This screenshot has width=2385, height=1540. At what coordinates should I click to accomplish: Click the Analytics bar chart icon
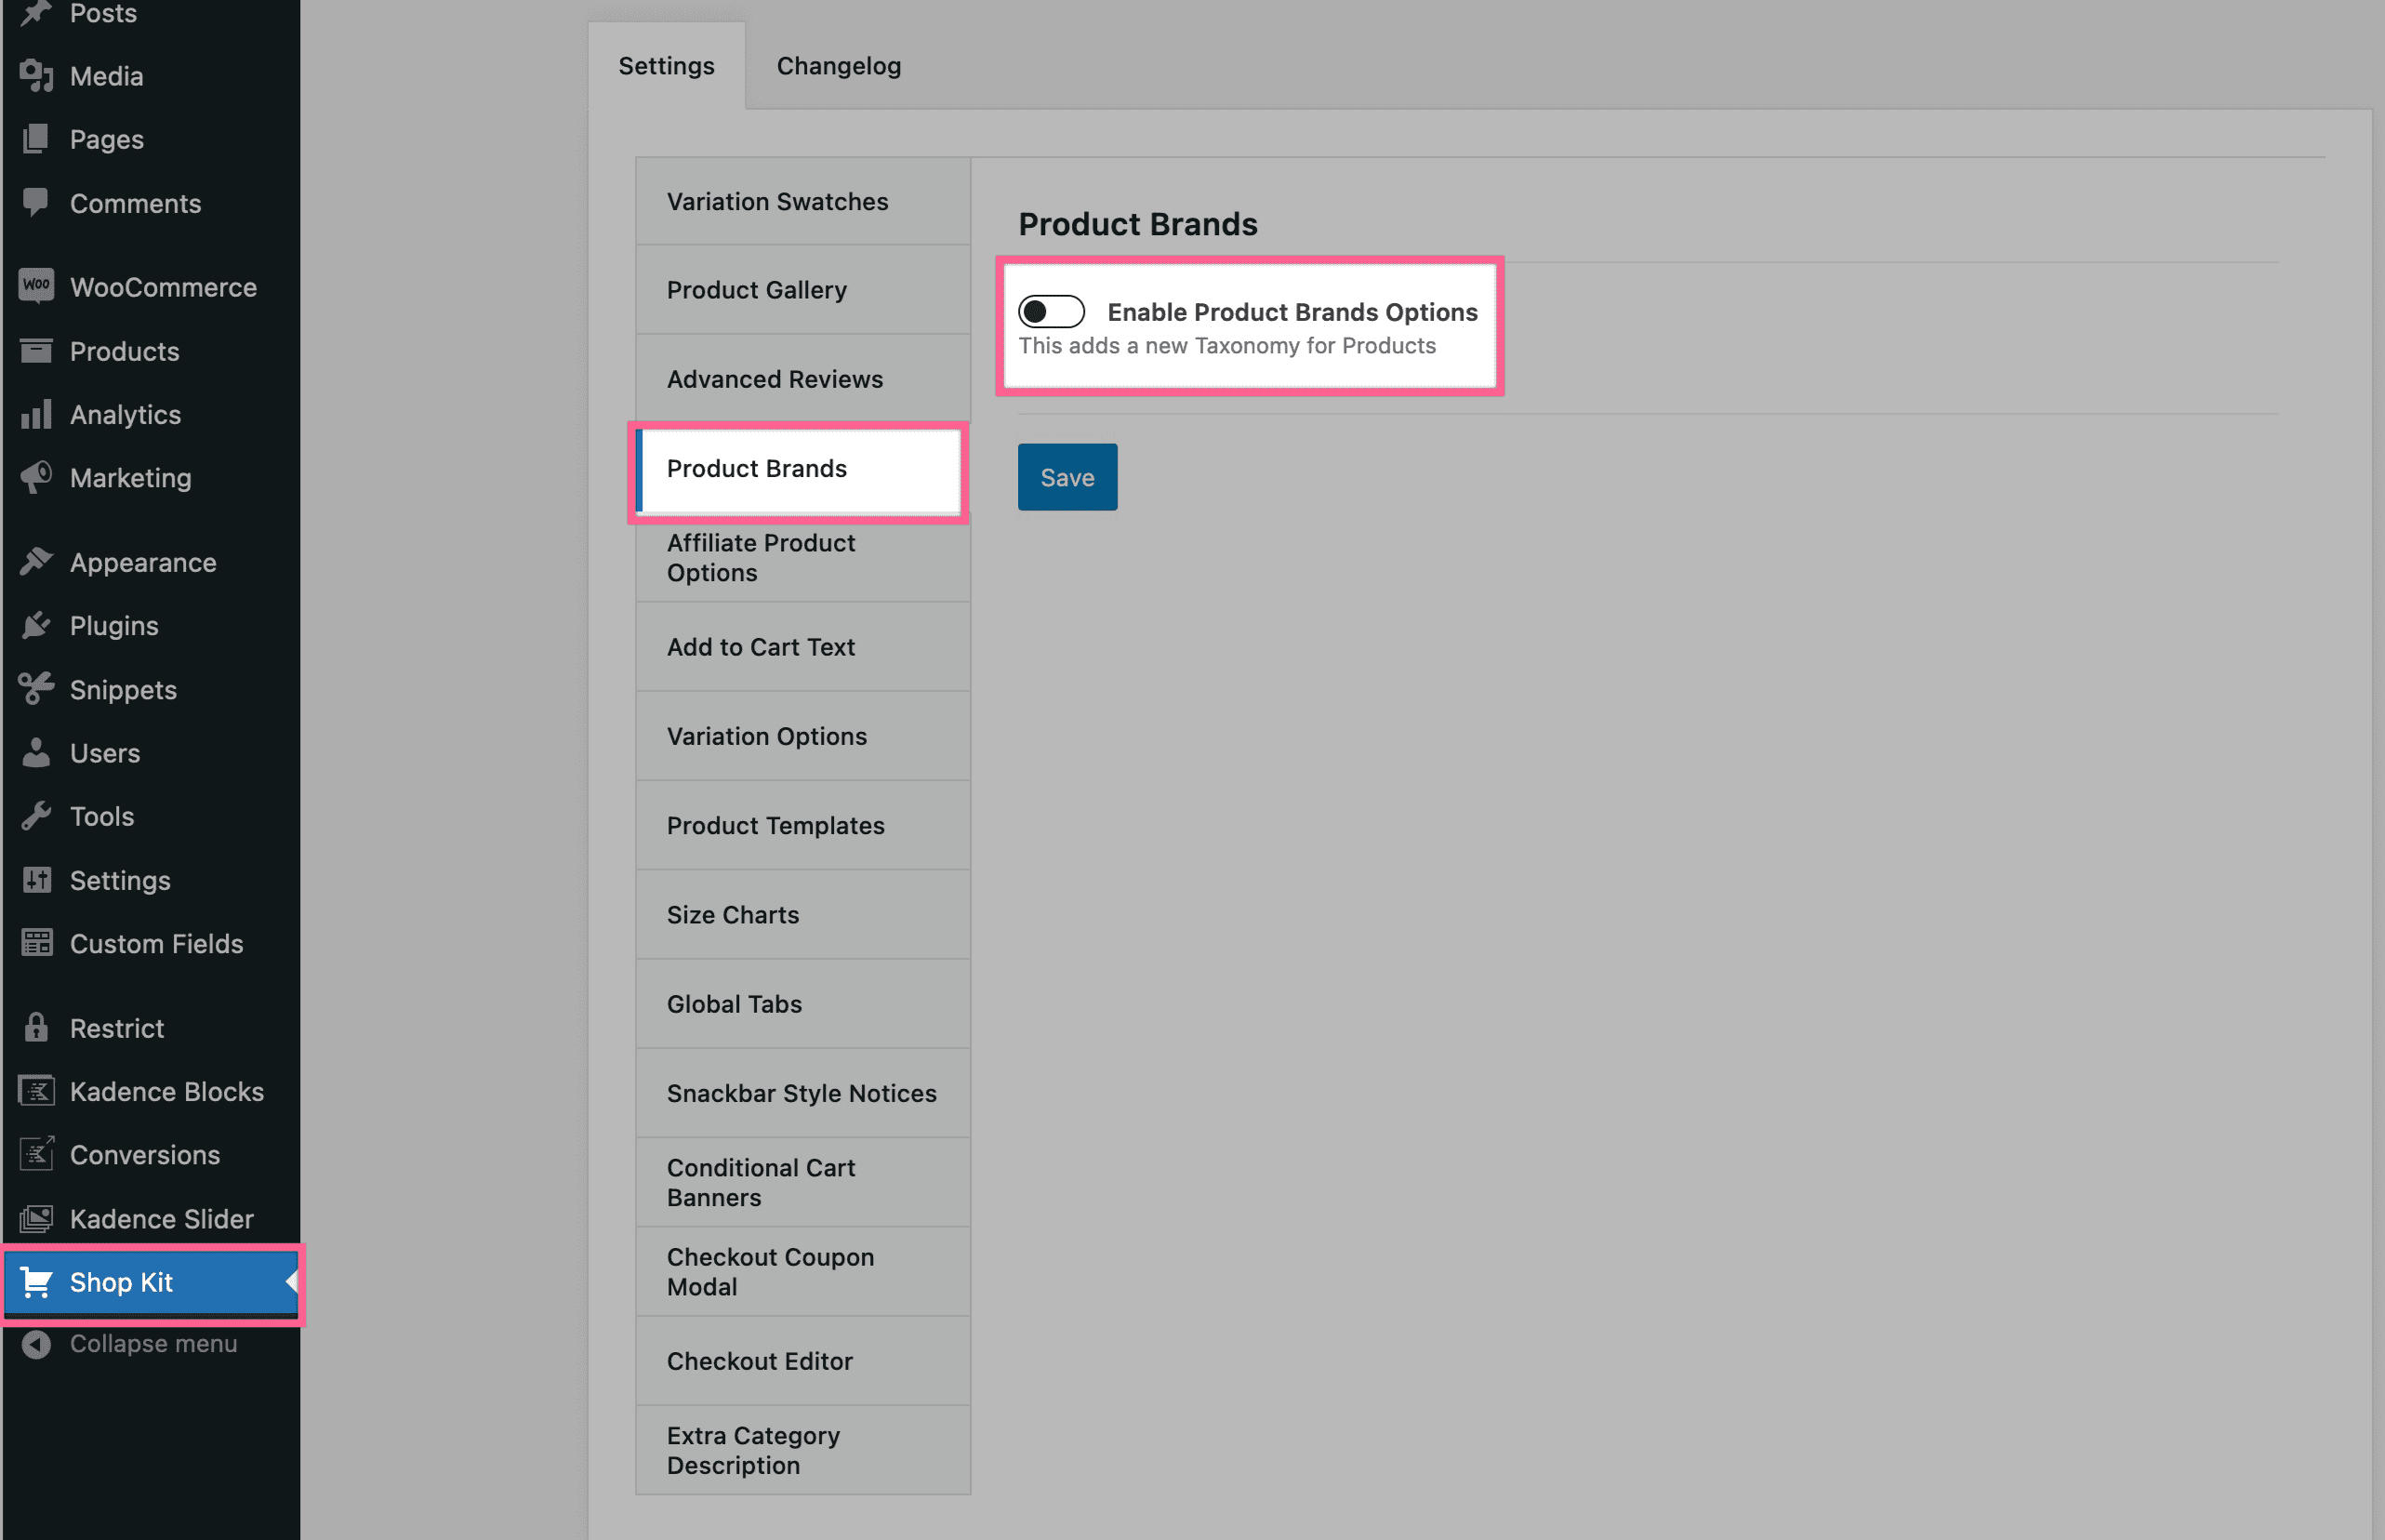click(x=36, y=414)
